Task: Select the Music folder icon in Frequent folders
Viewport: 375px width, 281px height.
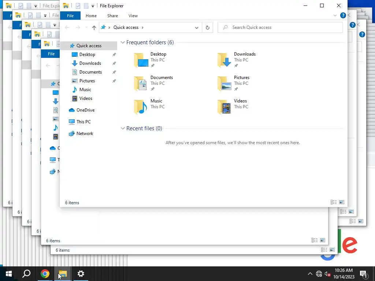Action: (x=141, y=107)
